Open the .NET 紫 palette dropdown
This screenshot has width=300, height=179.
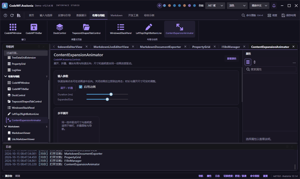coord(215,6)
